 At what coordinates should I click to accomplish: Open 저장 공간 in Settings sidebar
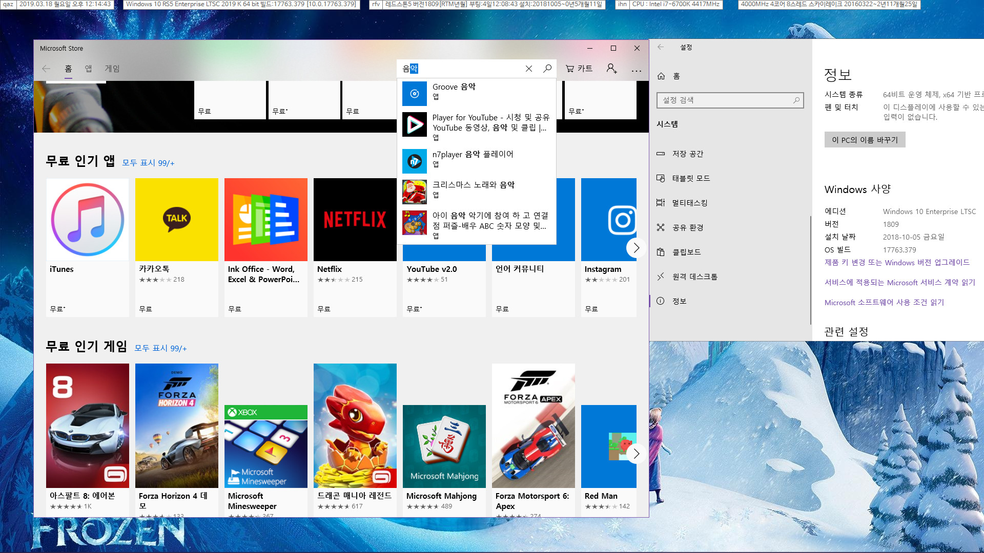(730, 154)
